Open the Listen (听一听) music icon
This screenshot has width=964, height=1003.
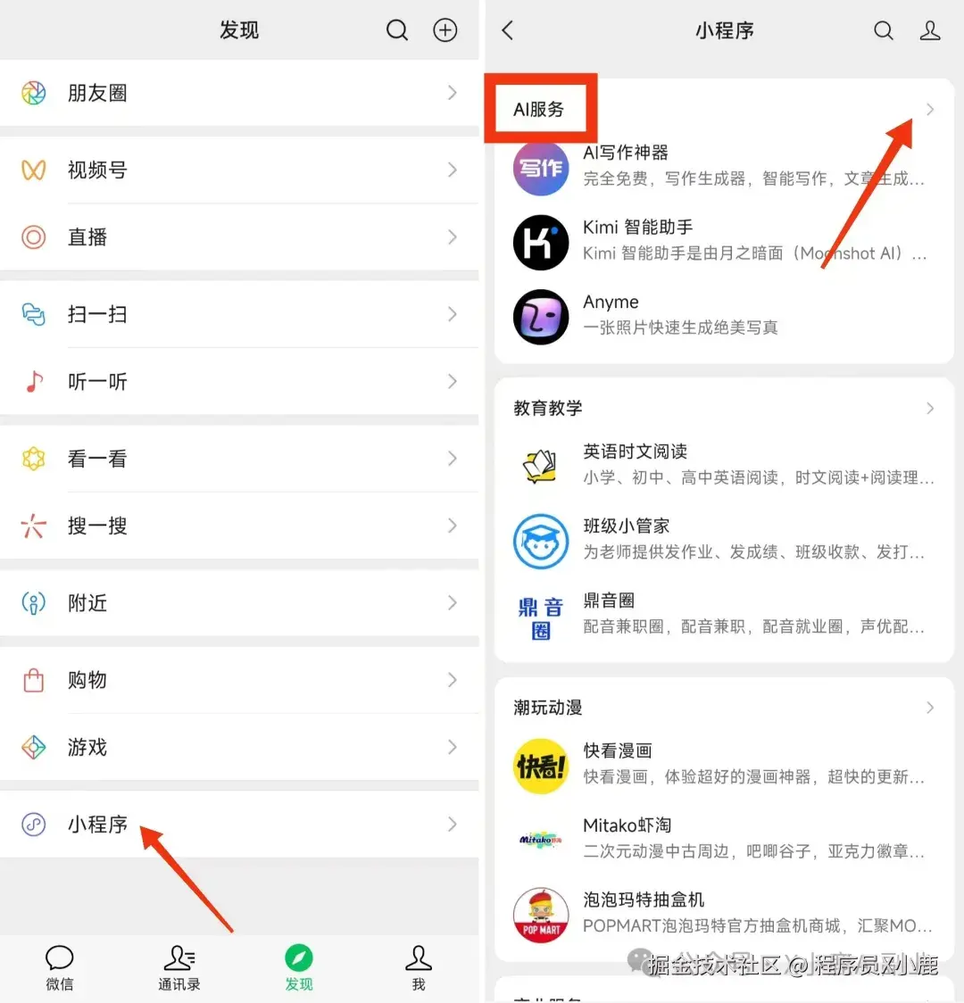tap(33, 382)
